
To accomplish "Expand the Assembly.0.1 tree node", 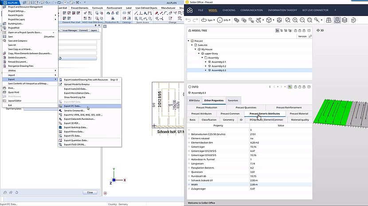I will coord(205,62).
